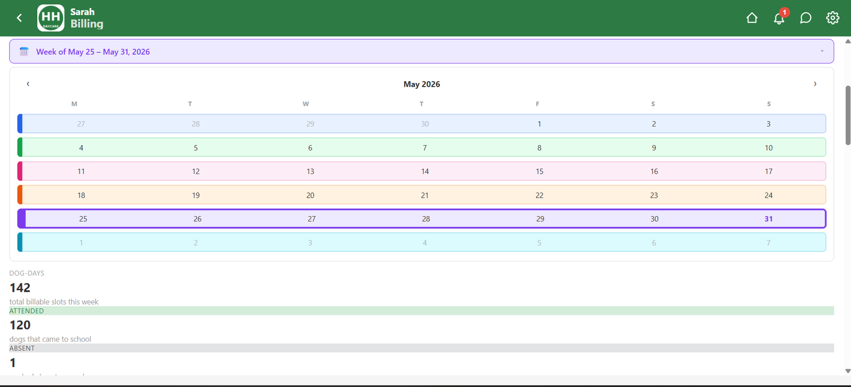The image size is (851, 387).
Task: Open the home page icon
Action: 752,18
